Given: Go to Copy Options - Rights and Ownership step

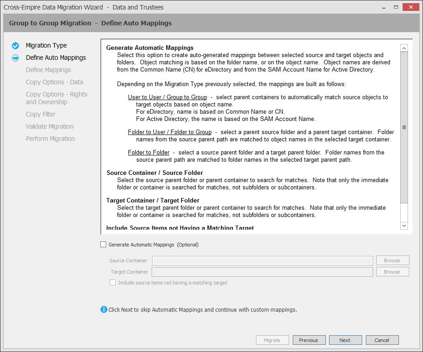Looking at the screenshot, I should pyautogui.click(x=56, y=98).
